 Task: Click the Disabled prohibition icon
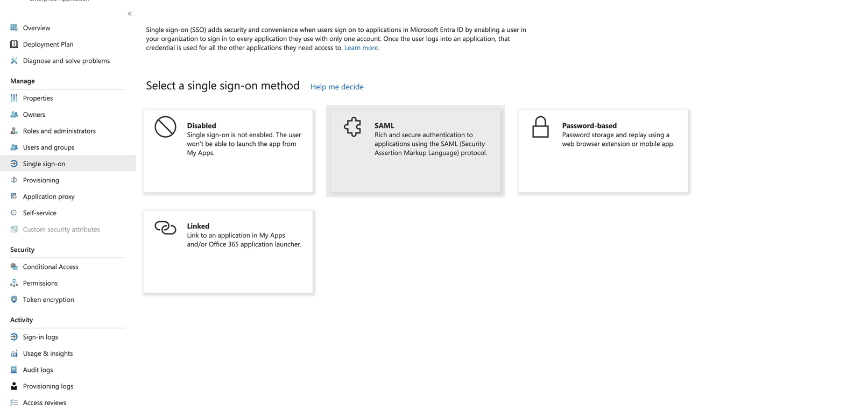[x=165, y=127]
